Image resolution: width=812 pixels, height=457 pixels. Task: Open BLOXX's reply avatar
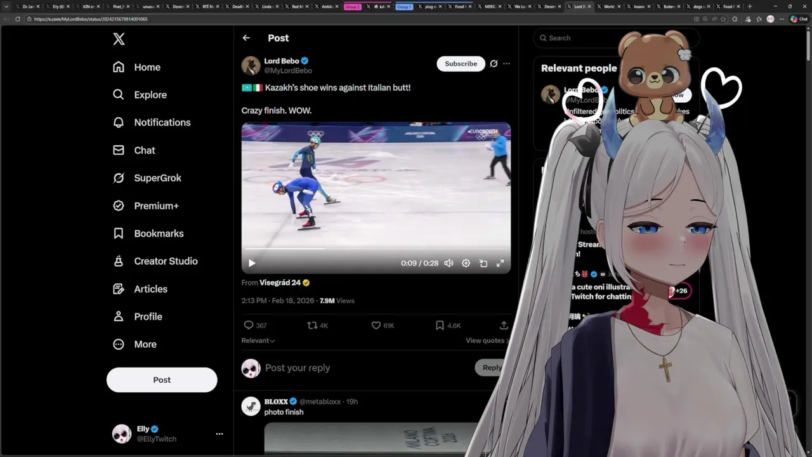click(x=251, y=406)
